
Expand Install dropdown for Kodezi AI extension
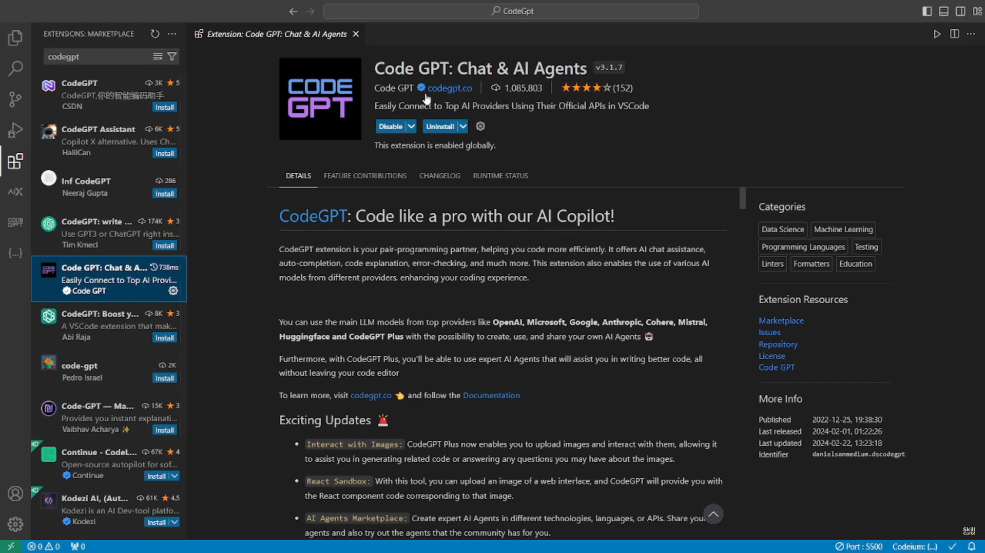click(x=175, y=522)
